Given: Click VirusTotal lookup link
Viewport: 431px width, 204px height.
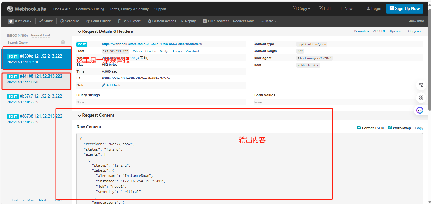Looking at the screenshot, I should 192,51.
